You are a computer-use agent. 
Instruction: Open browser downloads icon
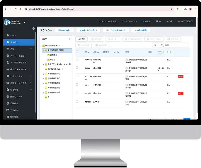point(185,9)
